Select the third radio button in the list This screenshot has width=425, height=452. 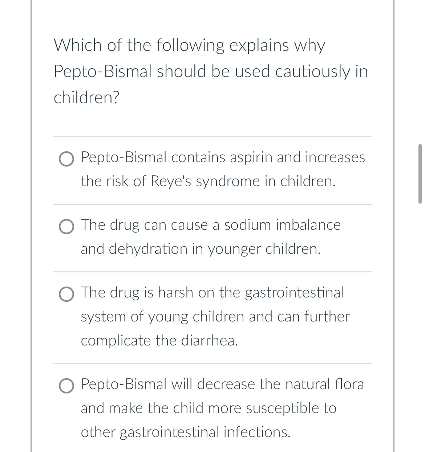tap(66, 294)
